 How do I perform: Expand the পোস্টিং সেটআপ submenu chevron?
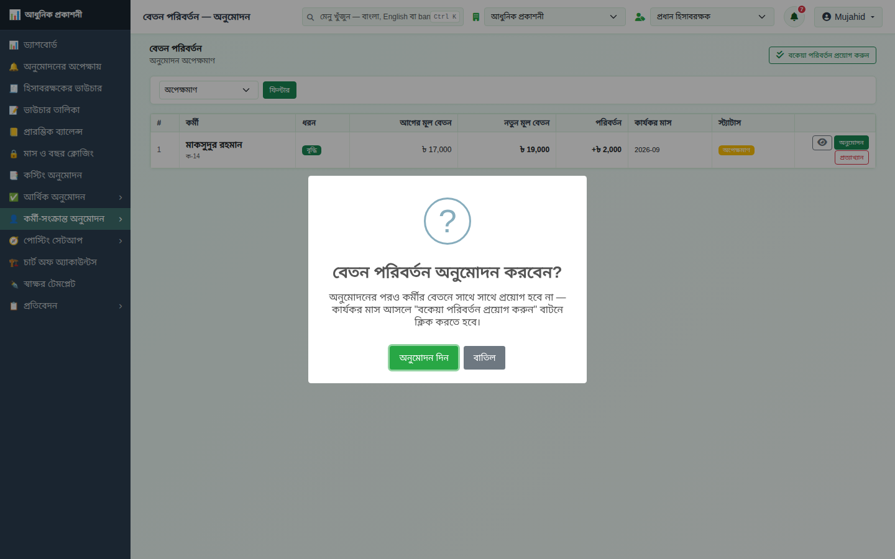[121, 241]
